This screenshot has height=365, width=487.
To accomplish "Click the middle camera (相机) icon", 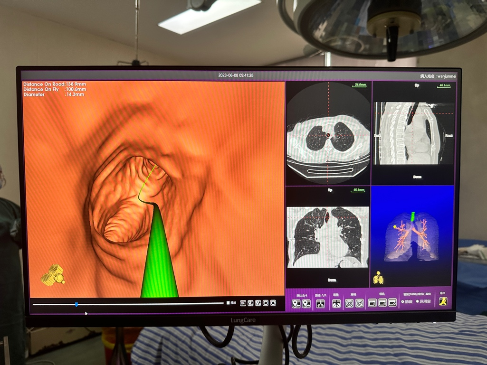I will click(382, 302).
